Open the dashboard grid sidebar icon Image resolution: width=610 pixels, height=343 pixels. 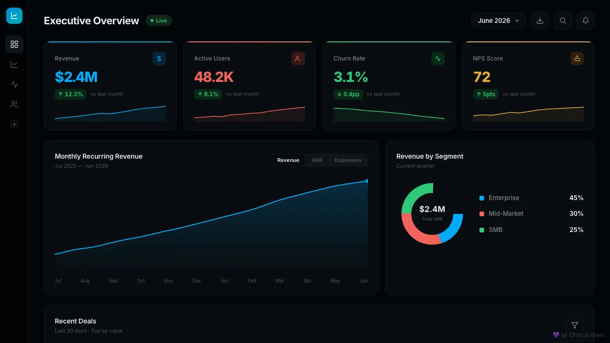point(14,44)
